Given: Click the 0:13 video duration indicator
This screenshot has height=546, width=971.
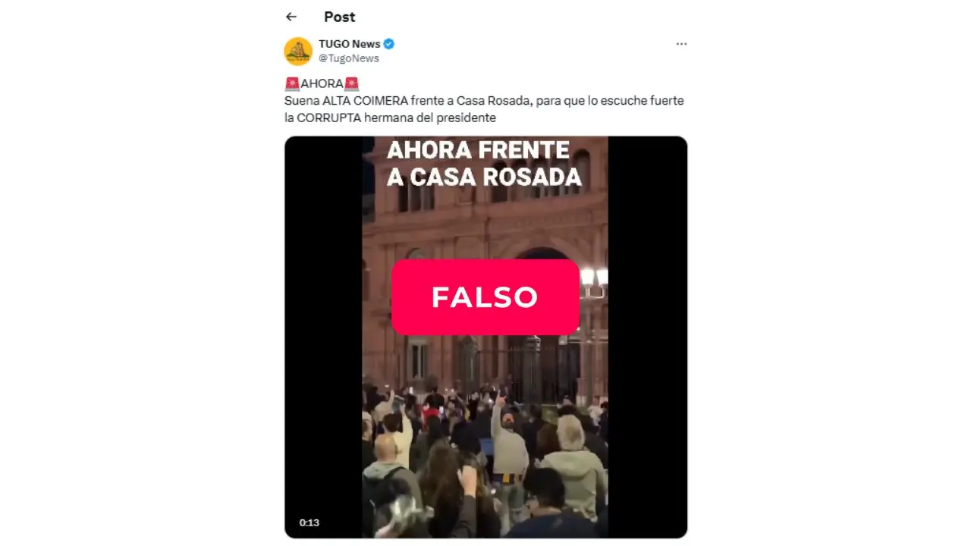Looking at the screenshot, I should [x=309, y=522].
